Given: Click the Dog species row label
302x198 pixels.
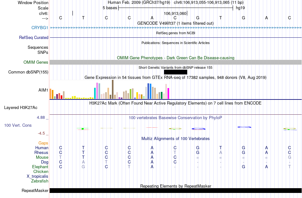Looking at the screenshot, I should pos(45,162).
